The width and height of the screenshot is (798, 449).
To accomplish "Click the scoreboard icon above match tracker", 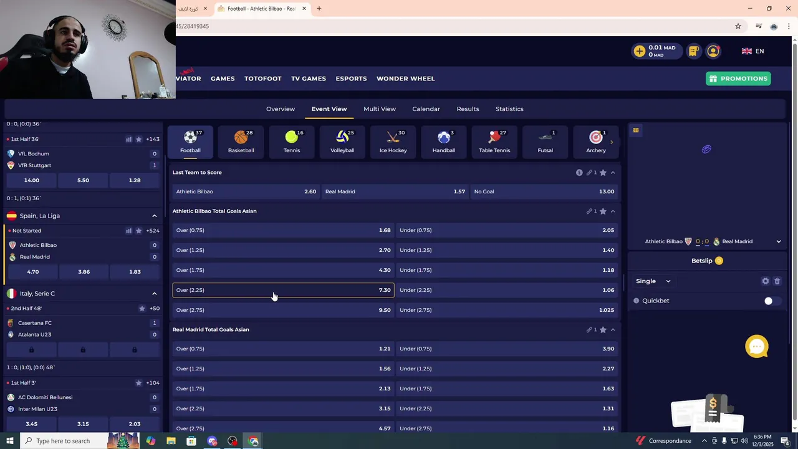I will coord(636,130).
